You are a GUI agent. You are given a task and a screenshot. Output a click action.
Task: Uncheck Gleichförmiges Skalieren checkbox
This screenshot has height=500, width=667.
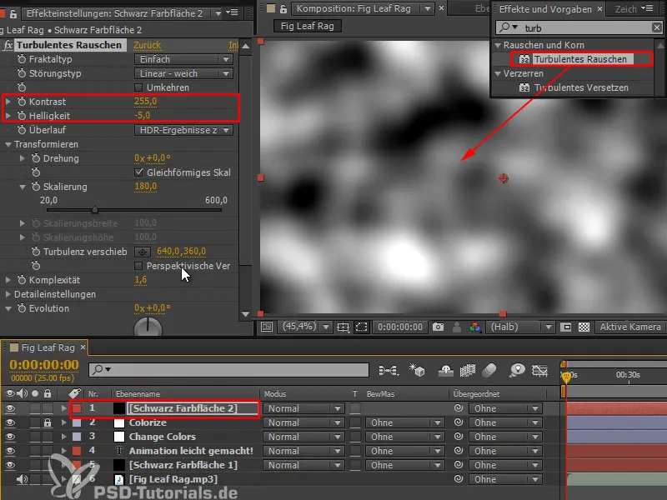click(138, 172)
